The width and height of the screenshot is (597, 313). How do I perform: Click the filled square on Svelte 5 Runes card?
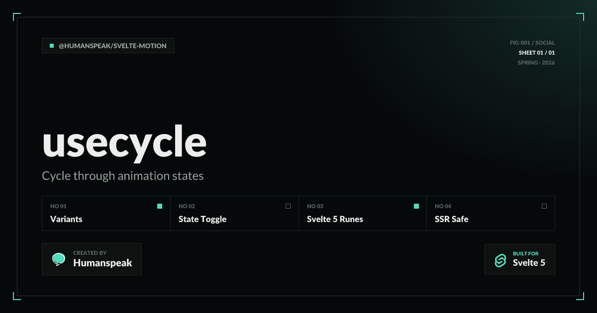[416, 206]
